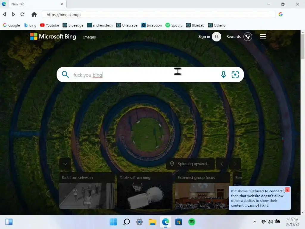Expand the system tray hidden icons chevron
The height and width of the screenshot is (229, 305).
(254, 222)
